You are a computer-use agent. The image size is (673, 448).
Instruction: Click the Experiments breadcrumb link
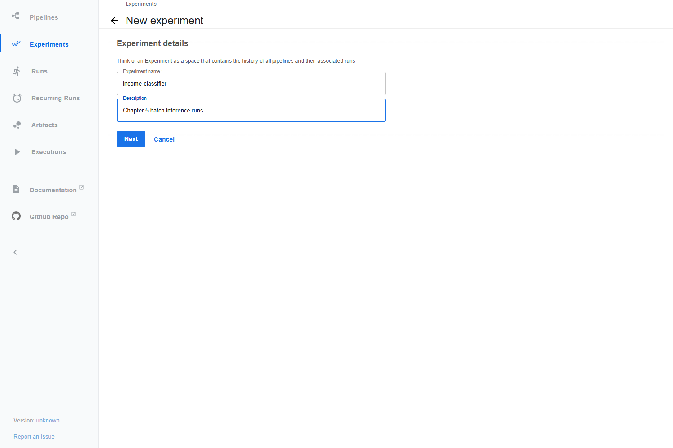pyautogui.click(x=141, y=4)
